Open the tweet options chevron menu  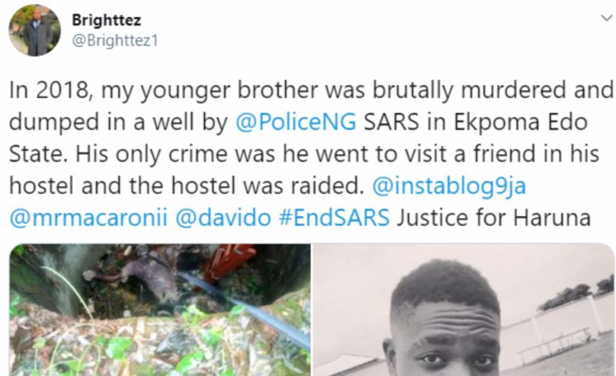coord(606,20)
